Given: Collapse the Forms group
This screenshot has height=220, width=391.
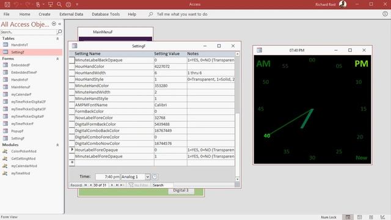Looking at the screenshot, I should 57,59.
